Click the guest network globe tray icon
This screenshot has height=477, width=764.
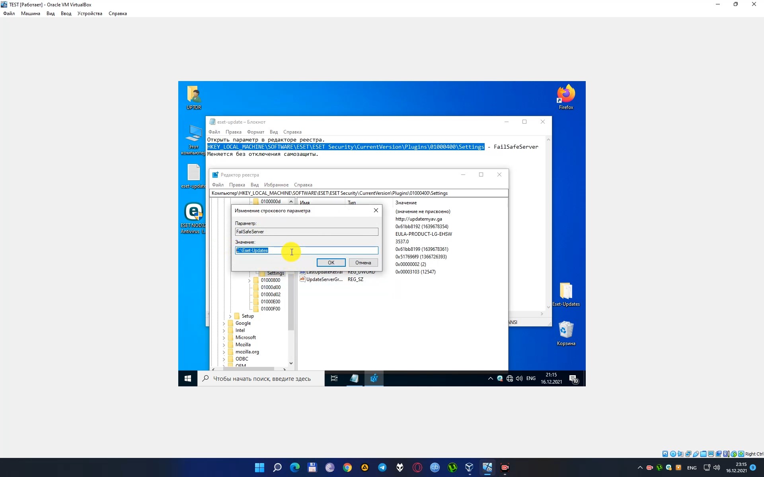pos(510,378)
